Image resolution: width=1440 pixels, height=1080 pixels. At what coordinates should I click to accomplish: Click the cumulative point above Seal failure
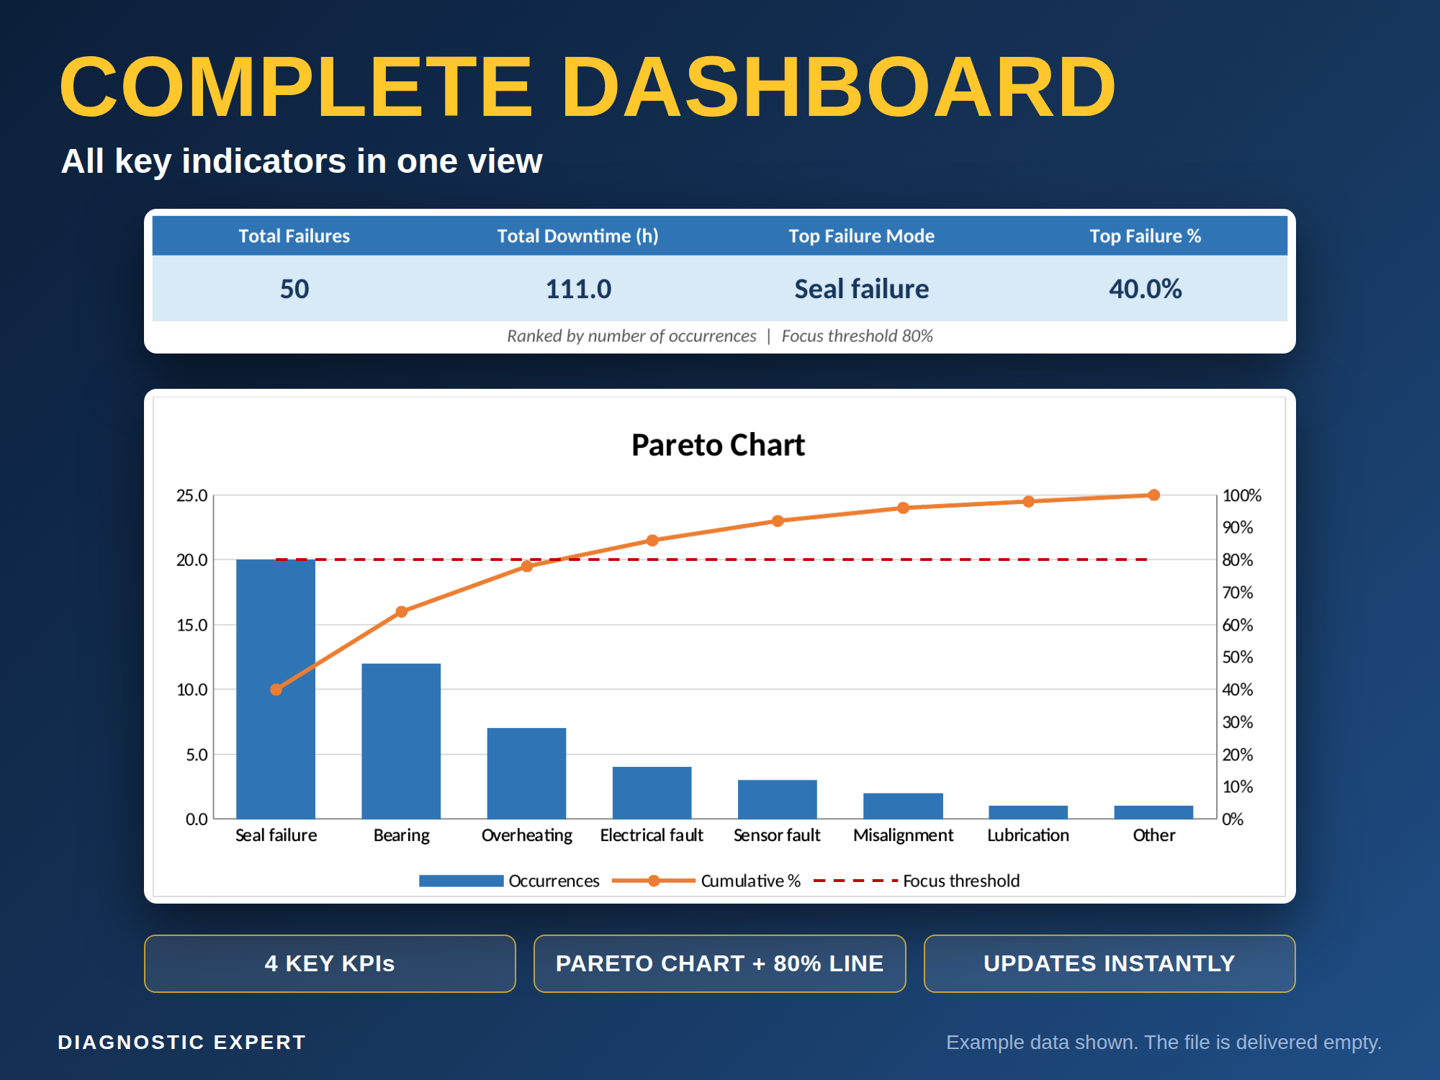pos(276,690)
